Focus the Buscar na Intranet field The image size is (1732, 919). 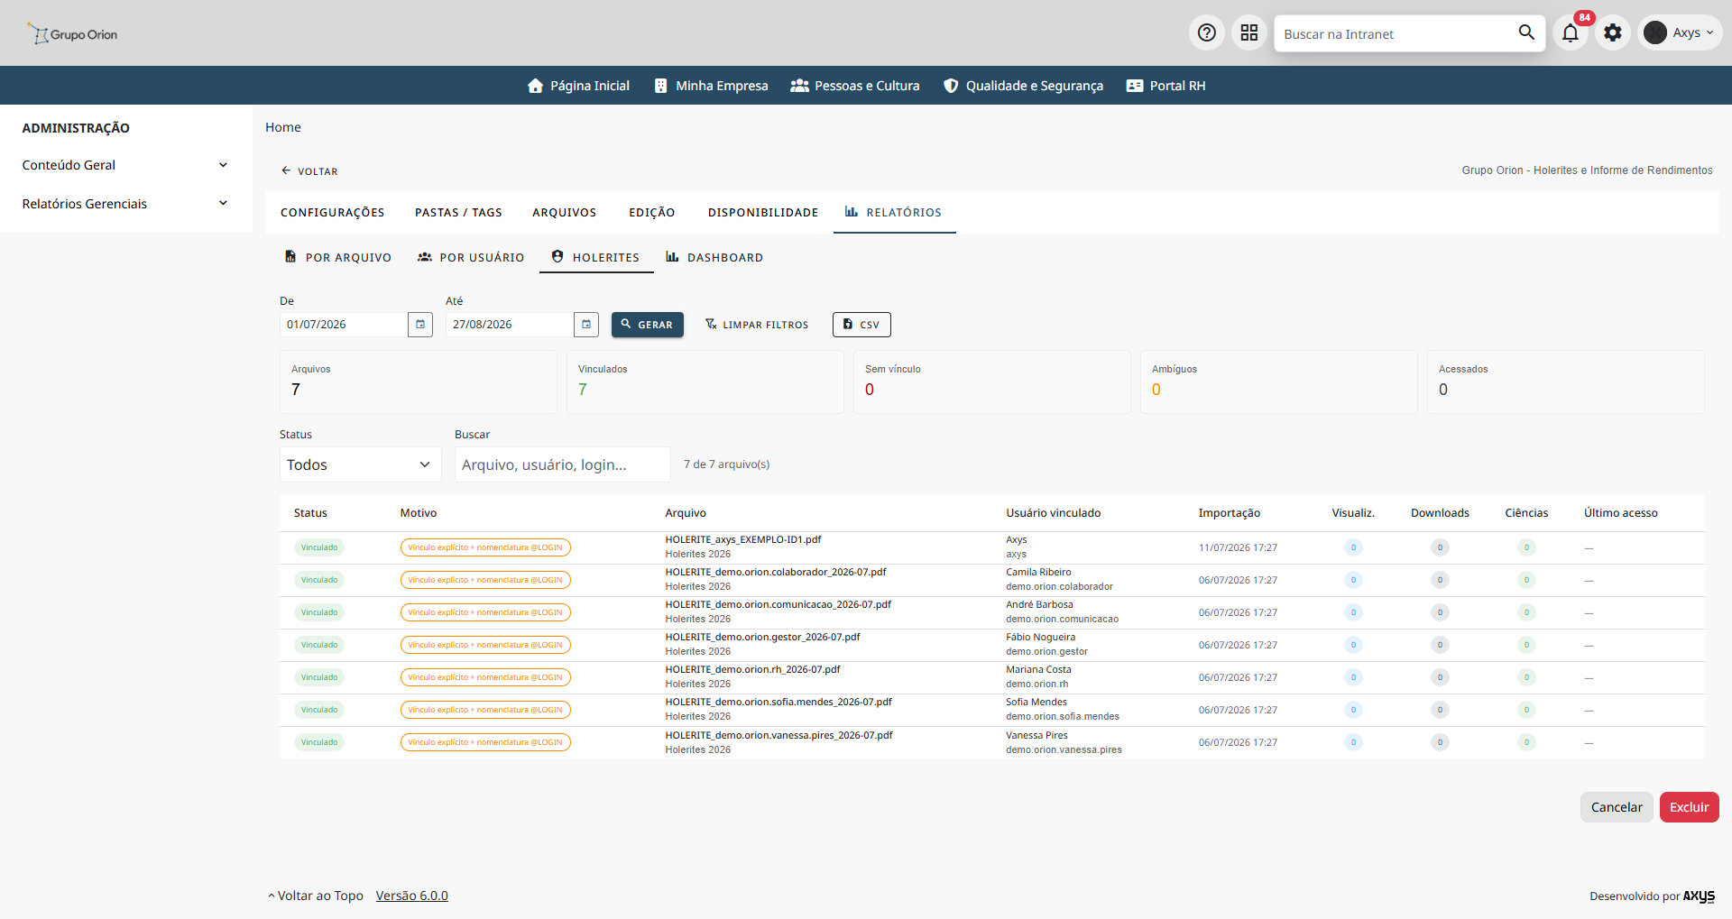tap(1396, 33)
